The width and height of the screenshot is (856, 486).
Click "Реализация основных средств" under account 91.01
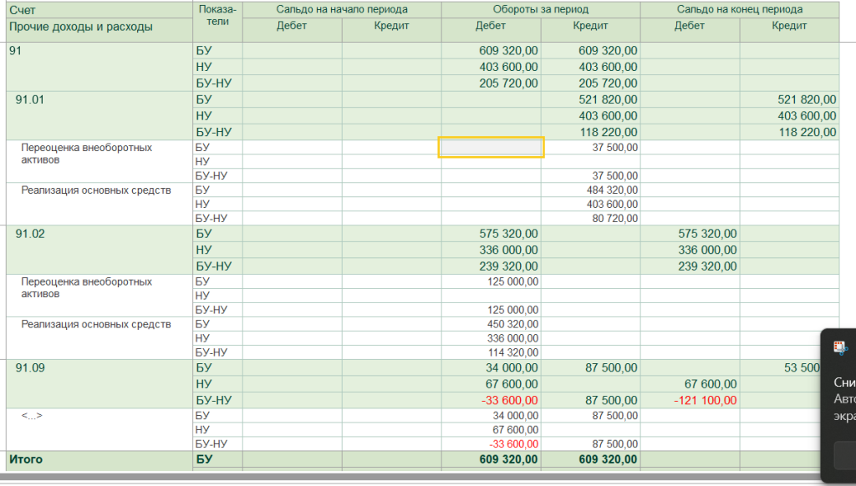(x=96, y=190)
